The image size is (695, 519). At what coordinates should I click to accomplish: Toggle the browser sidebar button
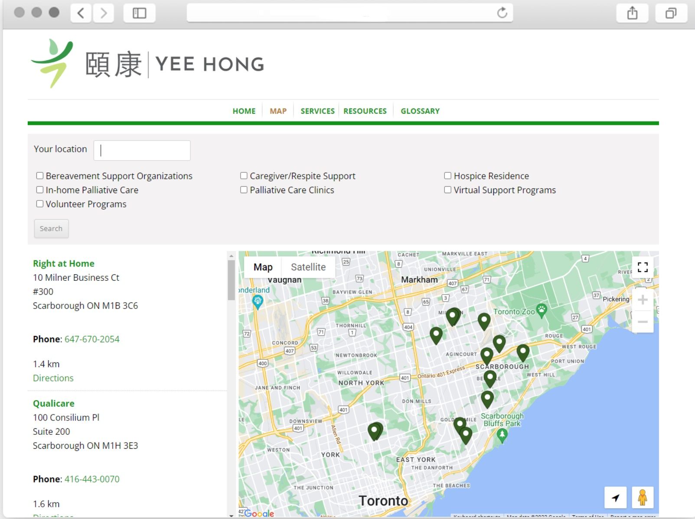click(139, 13)
